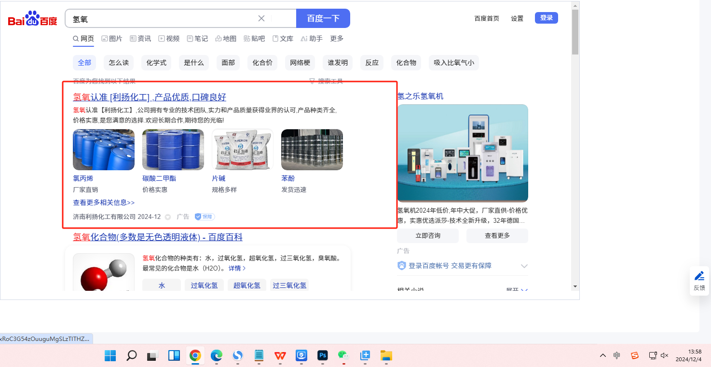Screen dimensions: 711x367
Task: Open the 氢氧认准 利扬化工 ad title link
Action: click(150, 97)
